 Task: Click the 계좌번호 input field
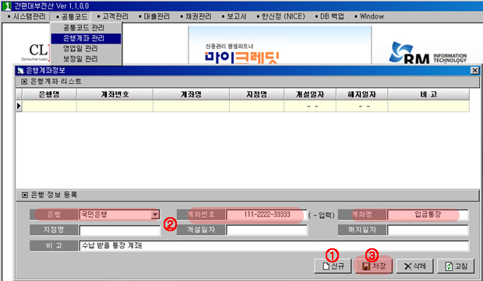pos(266,215)
